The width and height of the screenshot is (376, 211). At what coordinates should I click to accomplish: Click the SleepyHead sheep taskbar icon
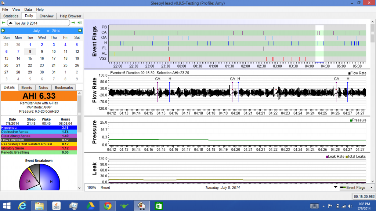tap(142, 205)
